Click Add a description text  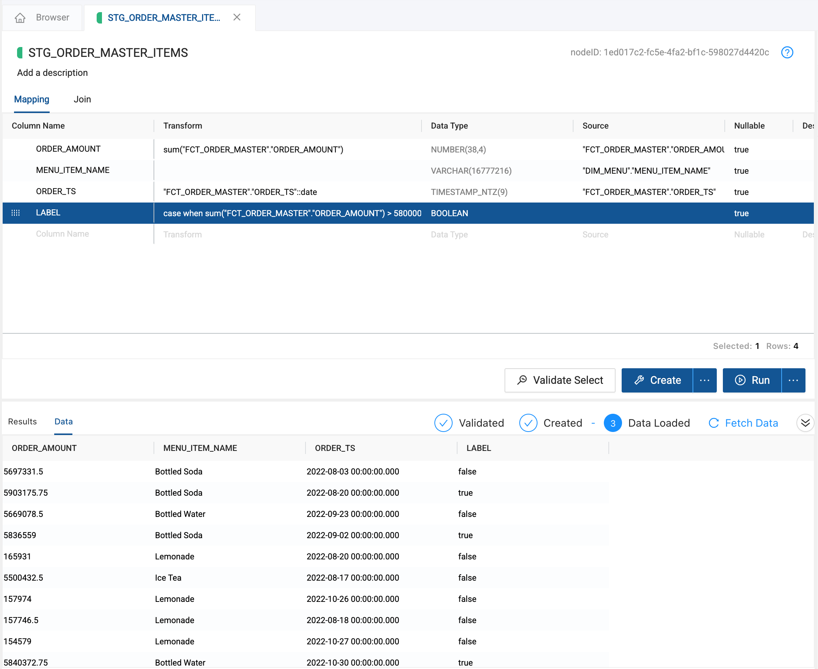52,73
